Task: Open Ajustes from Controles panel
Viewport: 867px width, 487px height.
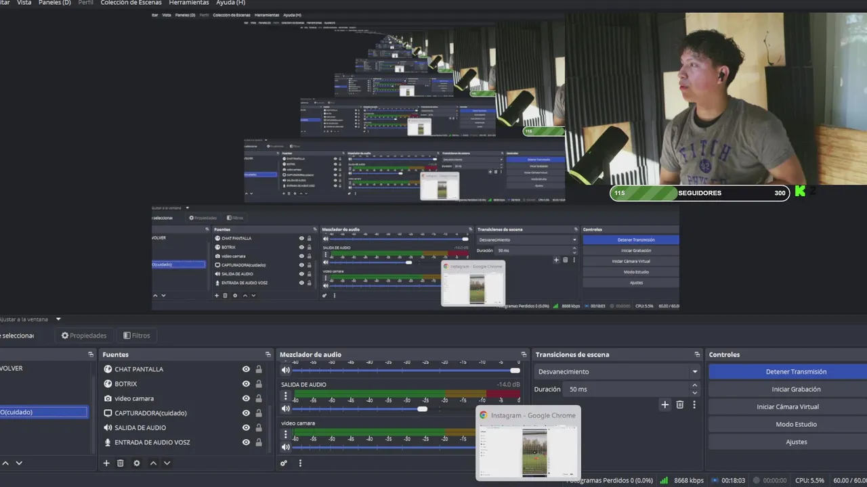Action: click(788, 442)
